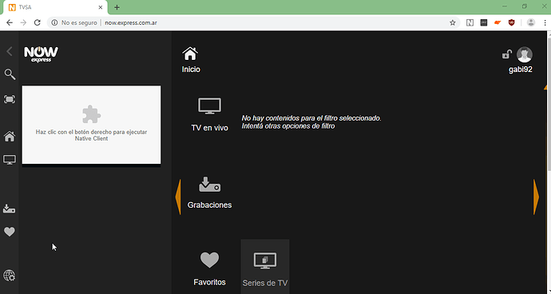Click browser forward button
Image resolution: width=551 pixels, height=294 pixels.
23,22
